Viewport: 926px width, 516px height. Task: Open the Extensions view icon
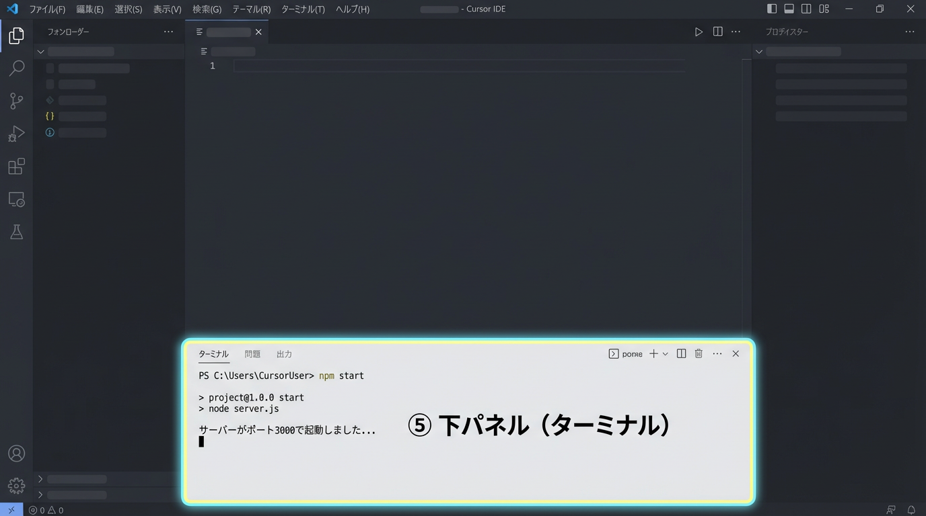(16, 166)
